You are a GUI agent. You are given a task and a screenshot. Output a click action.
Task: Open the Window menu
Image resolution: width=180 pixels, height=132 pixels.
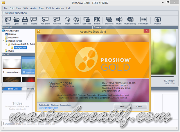click(60, 8)
